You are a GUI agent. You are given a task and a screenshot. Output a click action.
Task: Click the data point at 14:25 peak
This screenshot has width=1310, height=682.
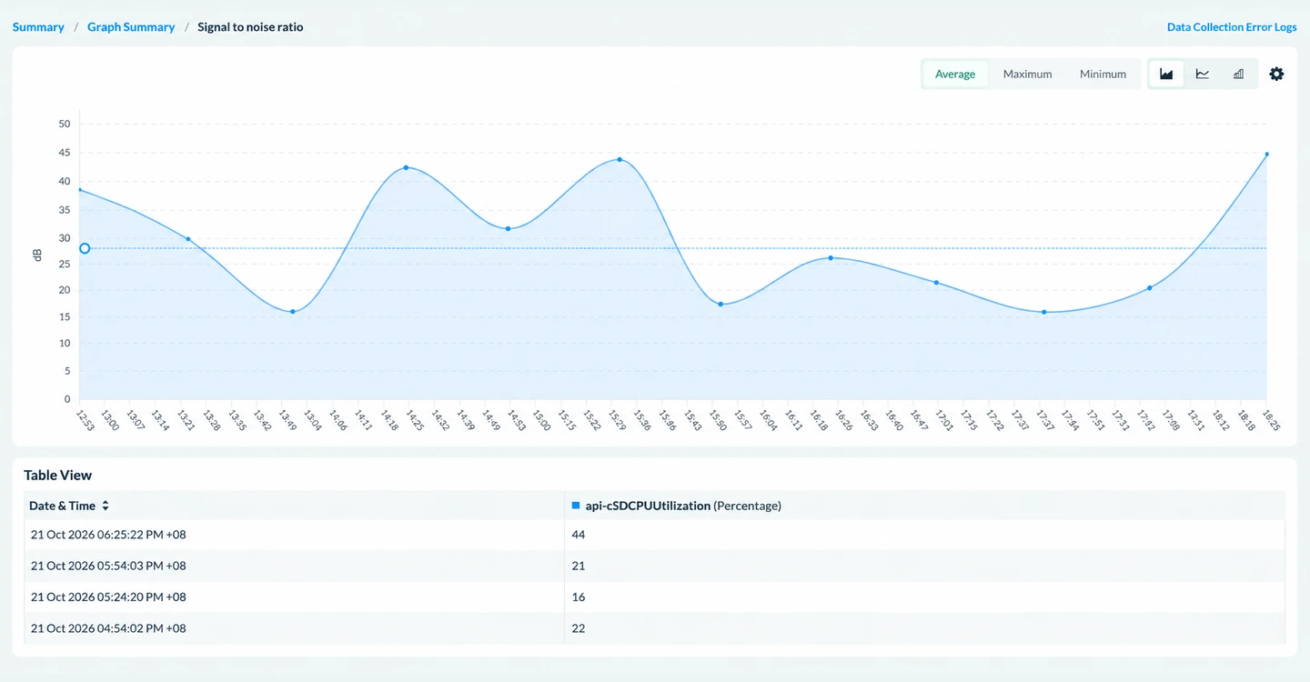(x=406, y=167)
